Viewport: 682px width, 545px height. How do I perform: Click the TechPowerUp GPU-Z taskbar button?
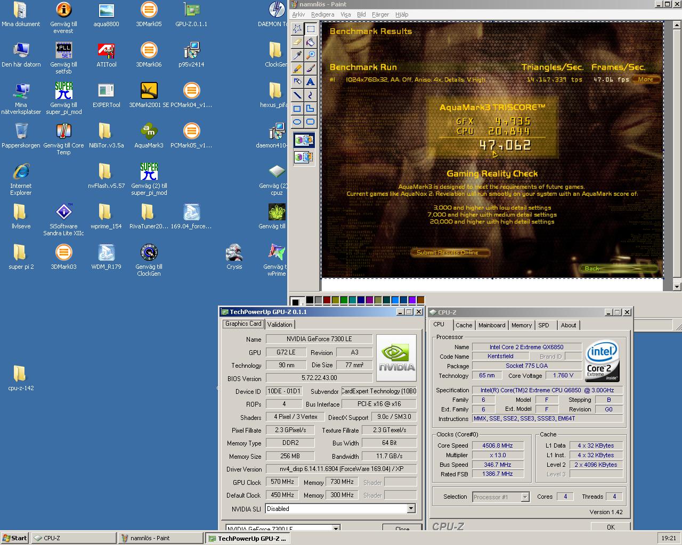pyautogui.click(x=248, y=538)
